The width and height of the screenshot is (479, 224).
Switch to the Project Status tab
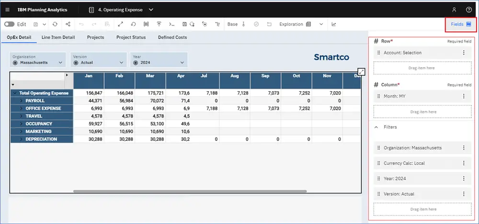pyautogui.click(x=131, y=37)
